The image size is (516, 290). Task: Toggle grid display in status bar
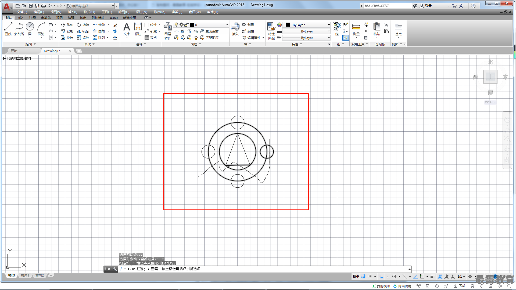pyautogui.click(x=363, y=276)
